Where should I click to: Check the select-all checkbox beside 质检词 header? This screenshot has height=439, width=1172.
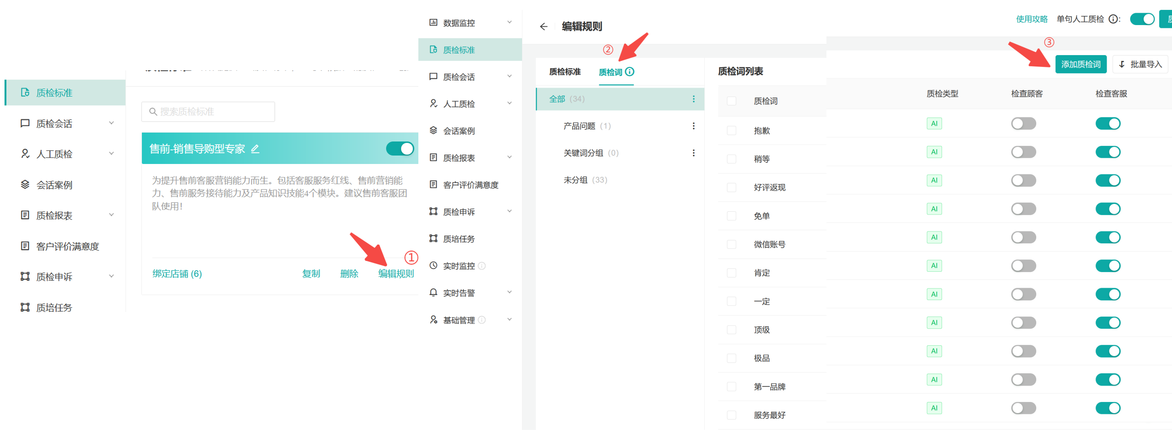coord(731,101)
